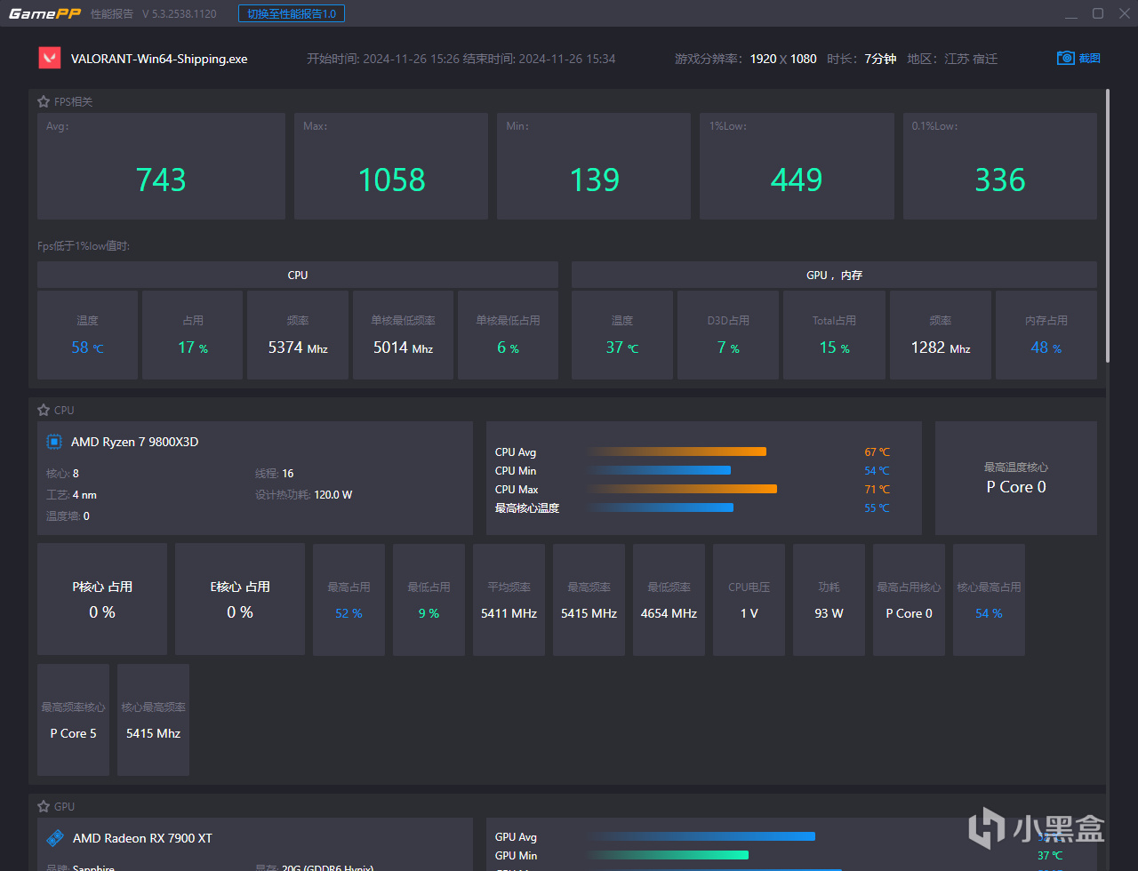Click the AMD Radeon RX 7900 XT name
The image size is (1138, 871).
(142, 838)
